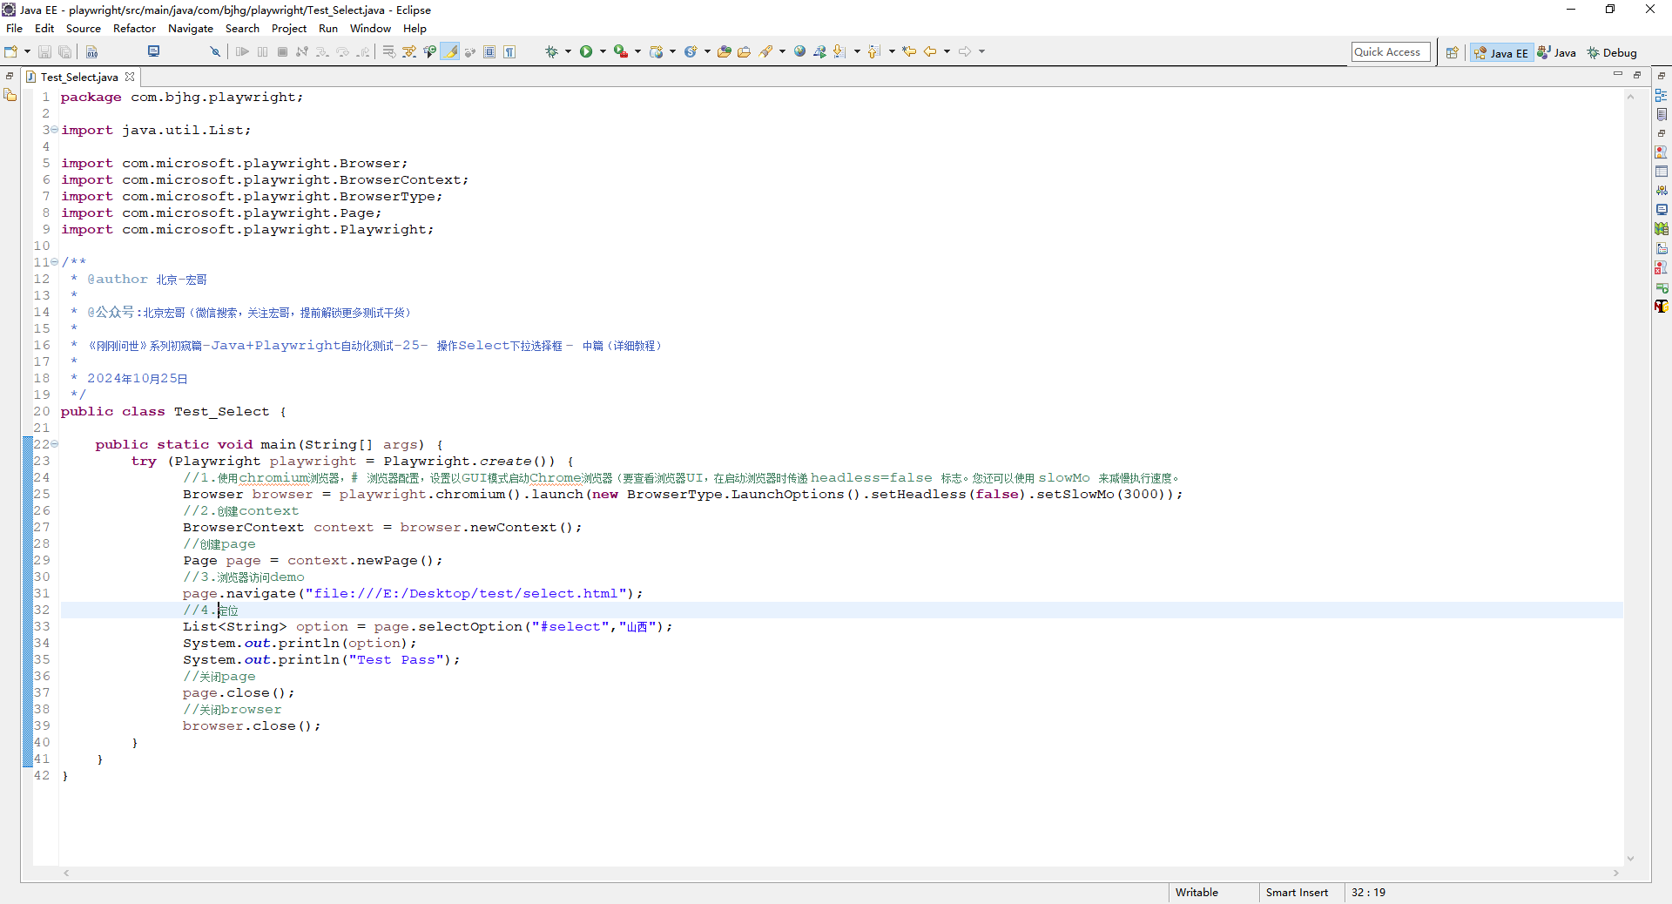
Task: Open the Refactor menu
Action: [x=134, y=29]
